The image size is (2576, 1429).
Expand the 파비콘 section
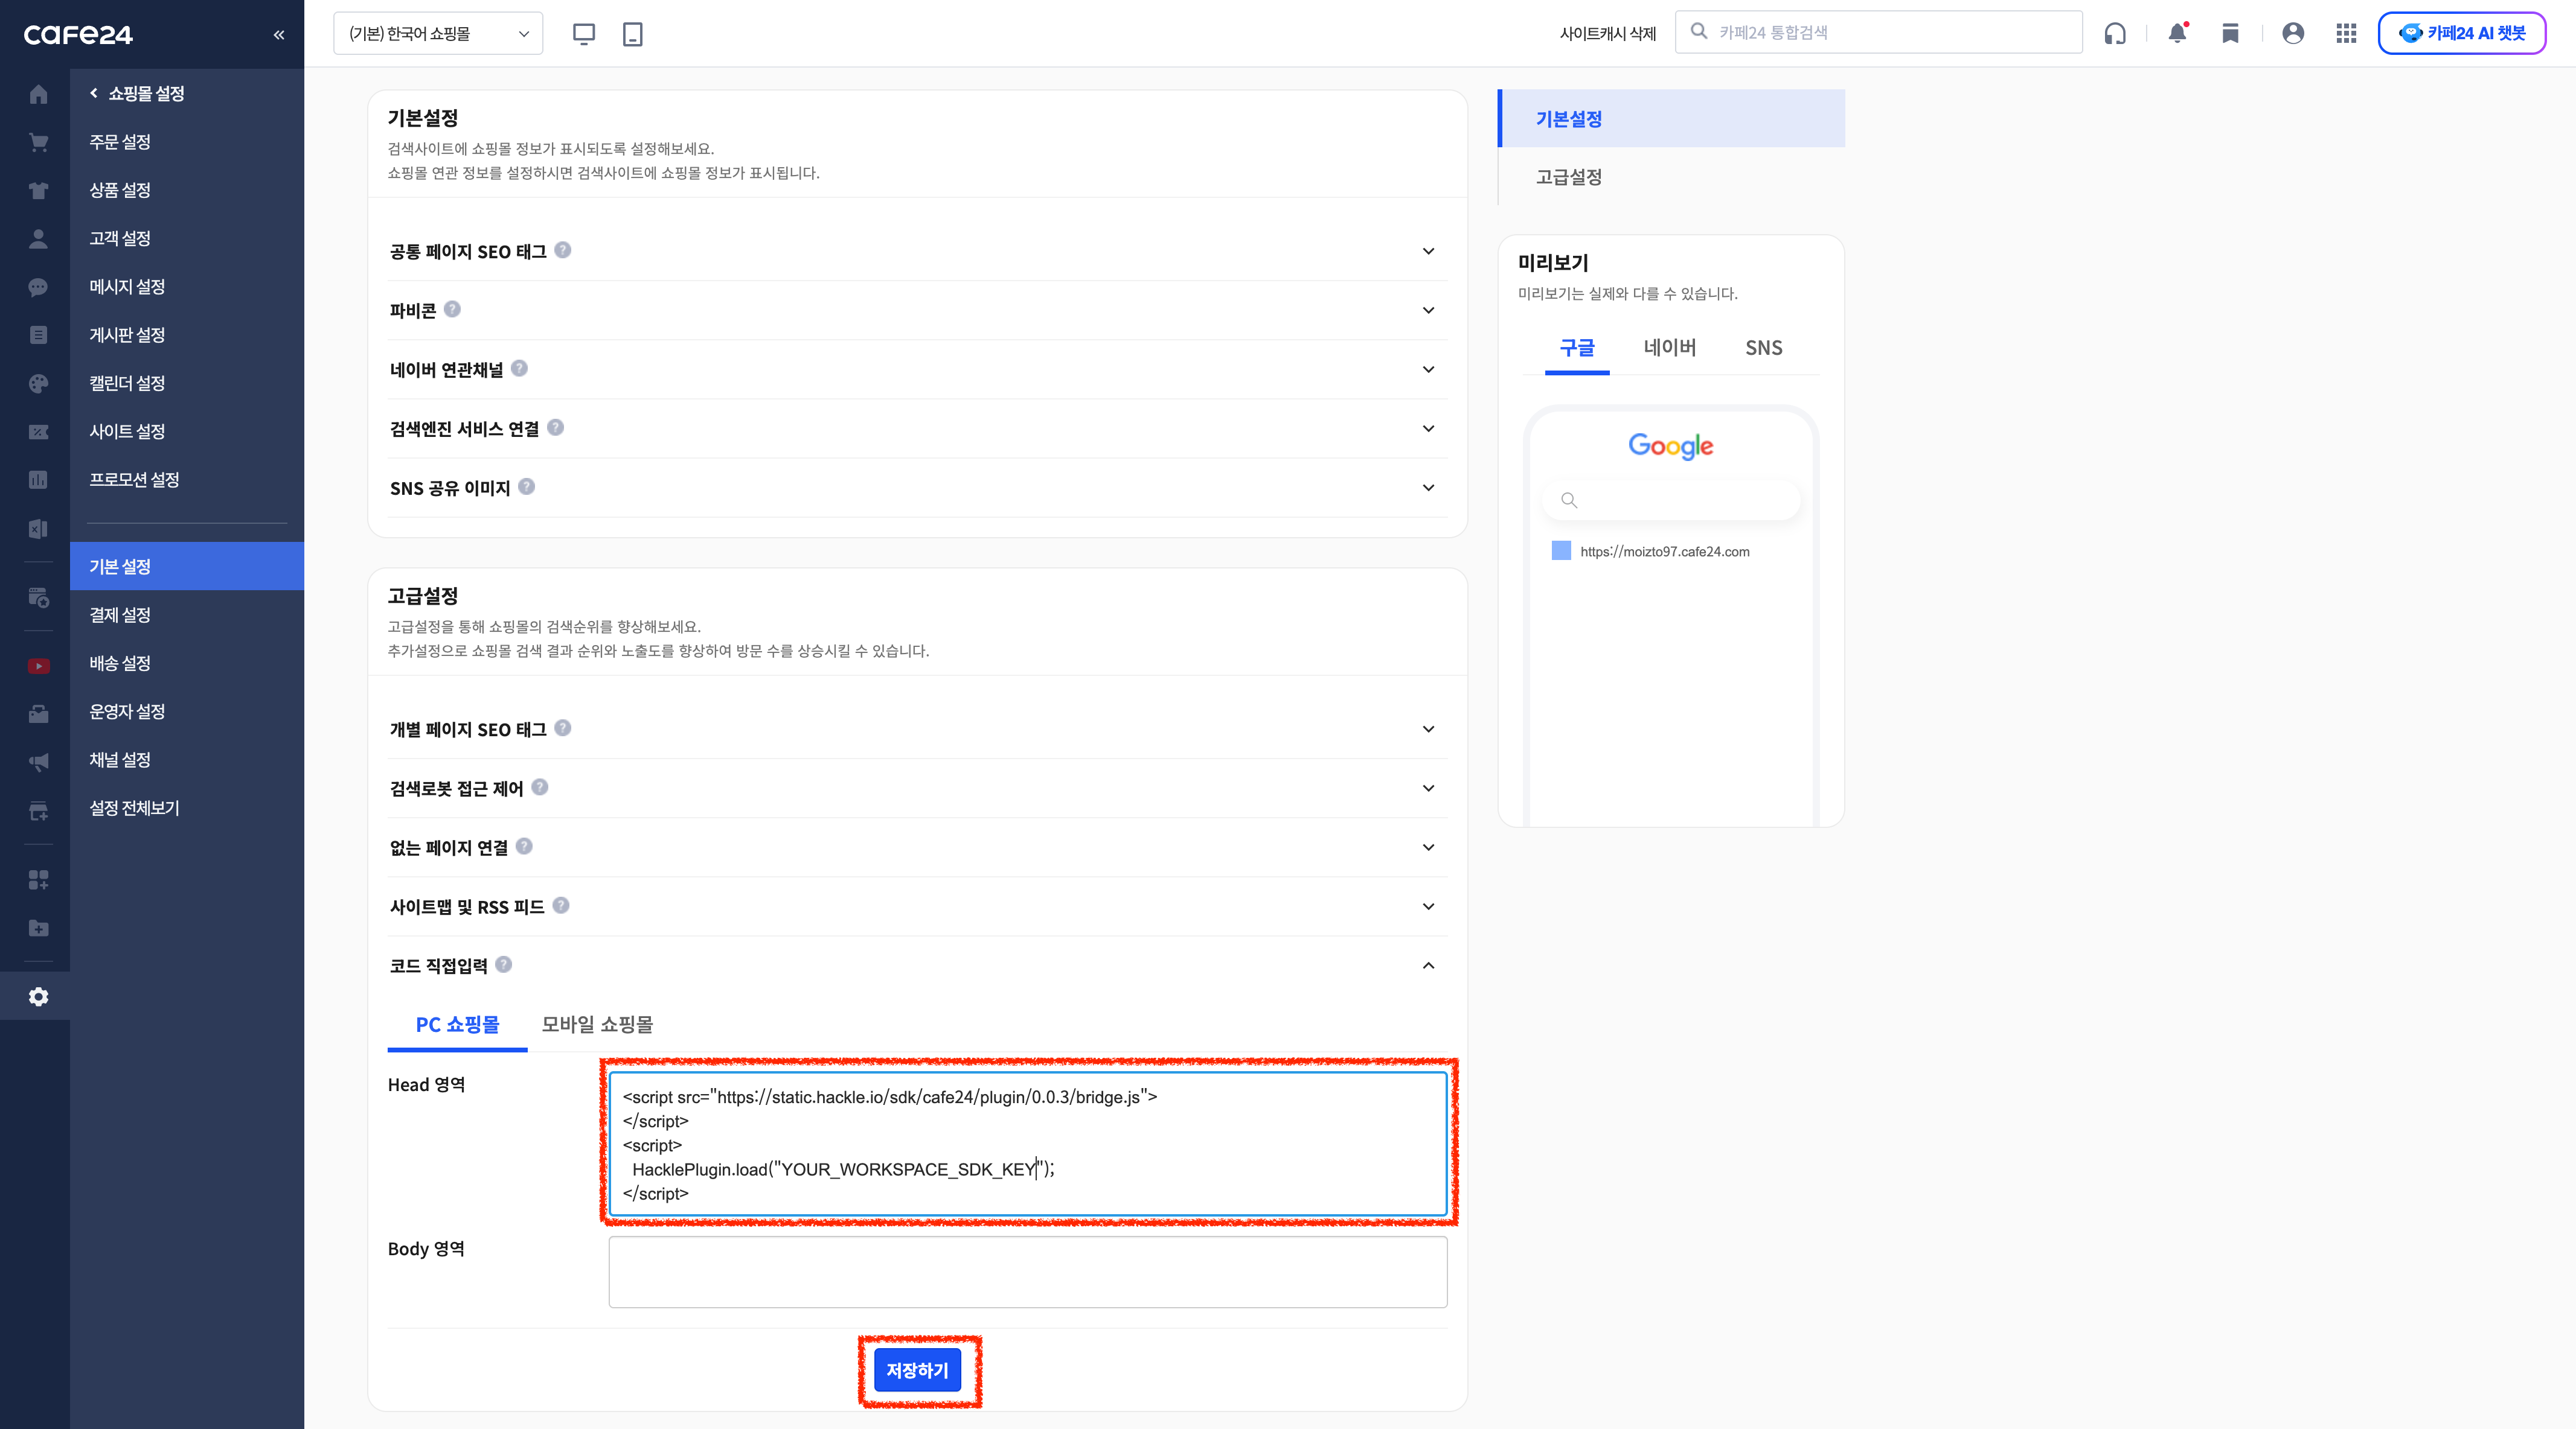[x=1428, y=310]
